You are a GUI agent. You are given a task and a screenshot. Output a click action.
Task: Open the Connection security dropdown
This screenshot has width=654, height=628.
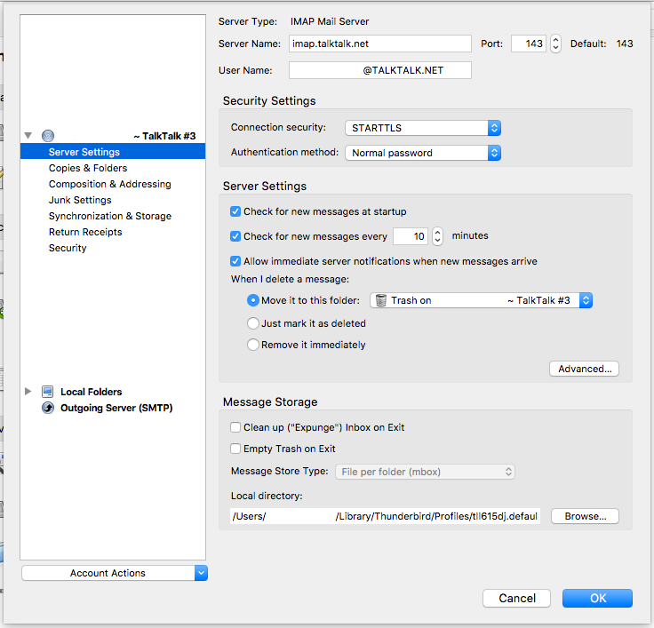(x=423, y=128)
